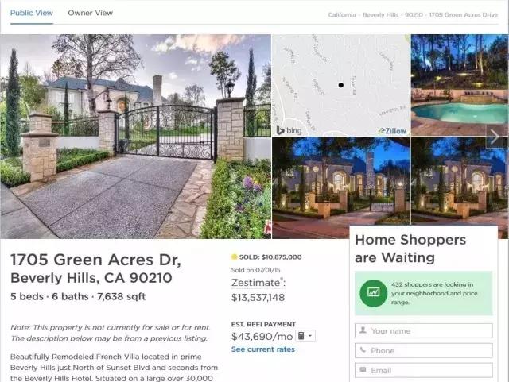Screen dimensions: 509x382
Task: Follow the See current rates link
Action: [x=263, y=349]
